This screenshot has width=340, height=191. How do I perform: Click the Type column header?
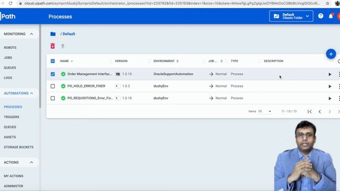[x=234, y=61]
